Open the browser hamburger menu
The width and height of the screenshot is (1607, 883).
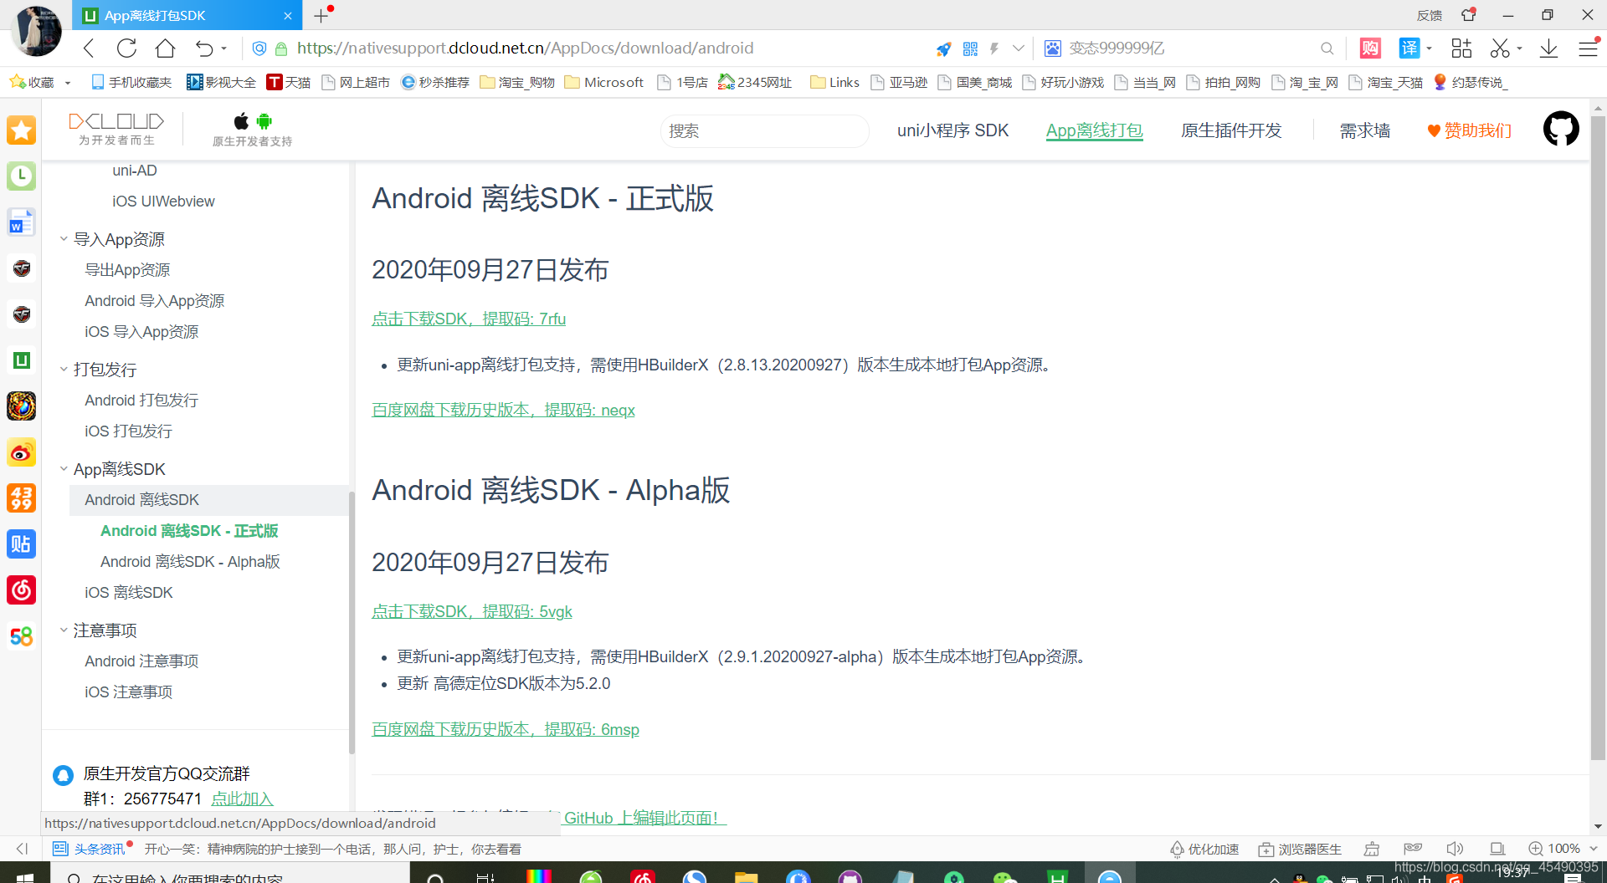coord(1588,48)
